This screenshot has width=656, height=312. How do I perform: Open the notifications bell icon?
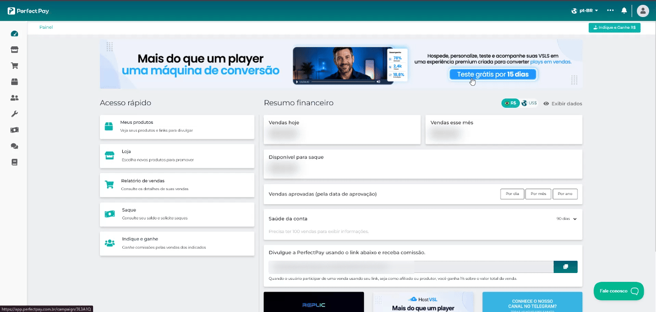pos(624,10)
